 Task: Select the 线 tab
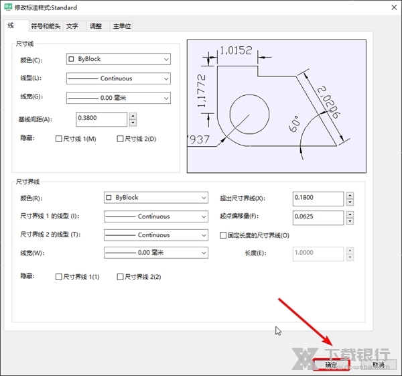[16, 25]
